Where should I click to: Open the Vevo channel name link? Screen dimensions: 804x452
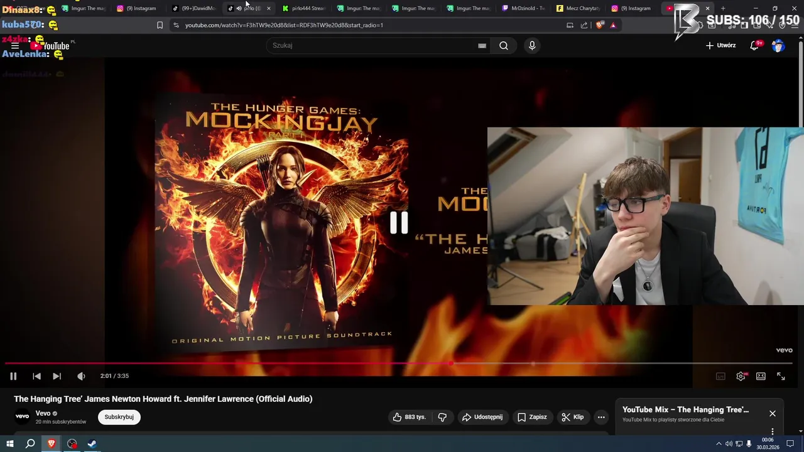tap(43, 413)
